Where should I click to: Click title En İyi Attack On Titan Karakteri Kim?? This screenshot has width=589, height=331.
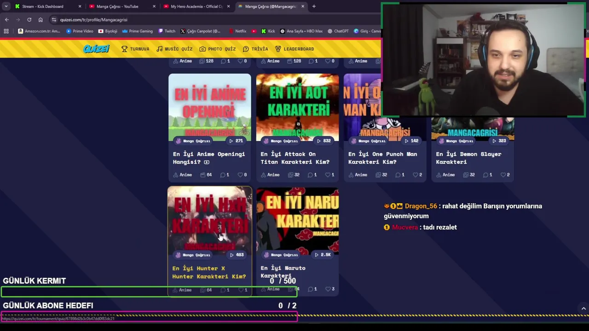coord(295,158)
